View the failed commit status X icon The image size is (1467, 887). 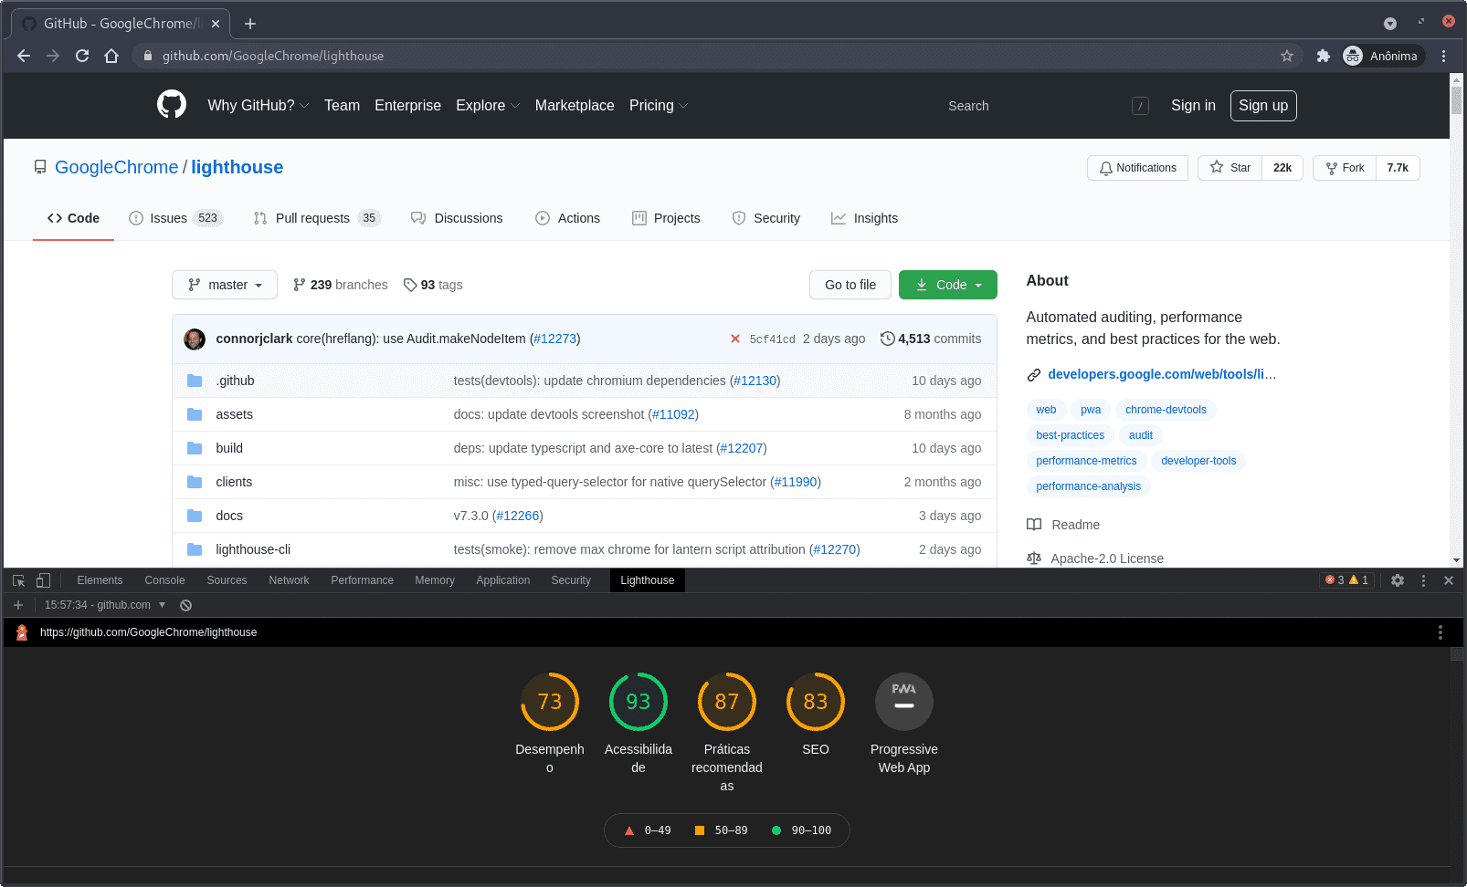tap(735, 339)
